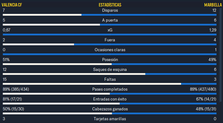Screen dimensions: 223x123
Task: Click the MARBELLA team header
Action: 213,5
